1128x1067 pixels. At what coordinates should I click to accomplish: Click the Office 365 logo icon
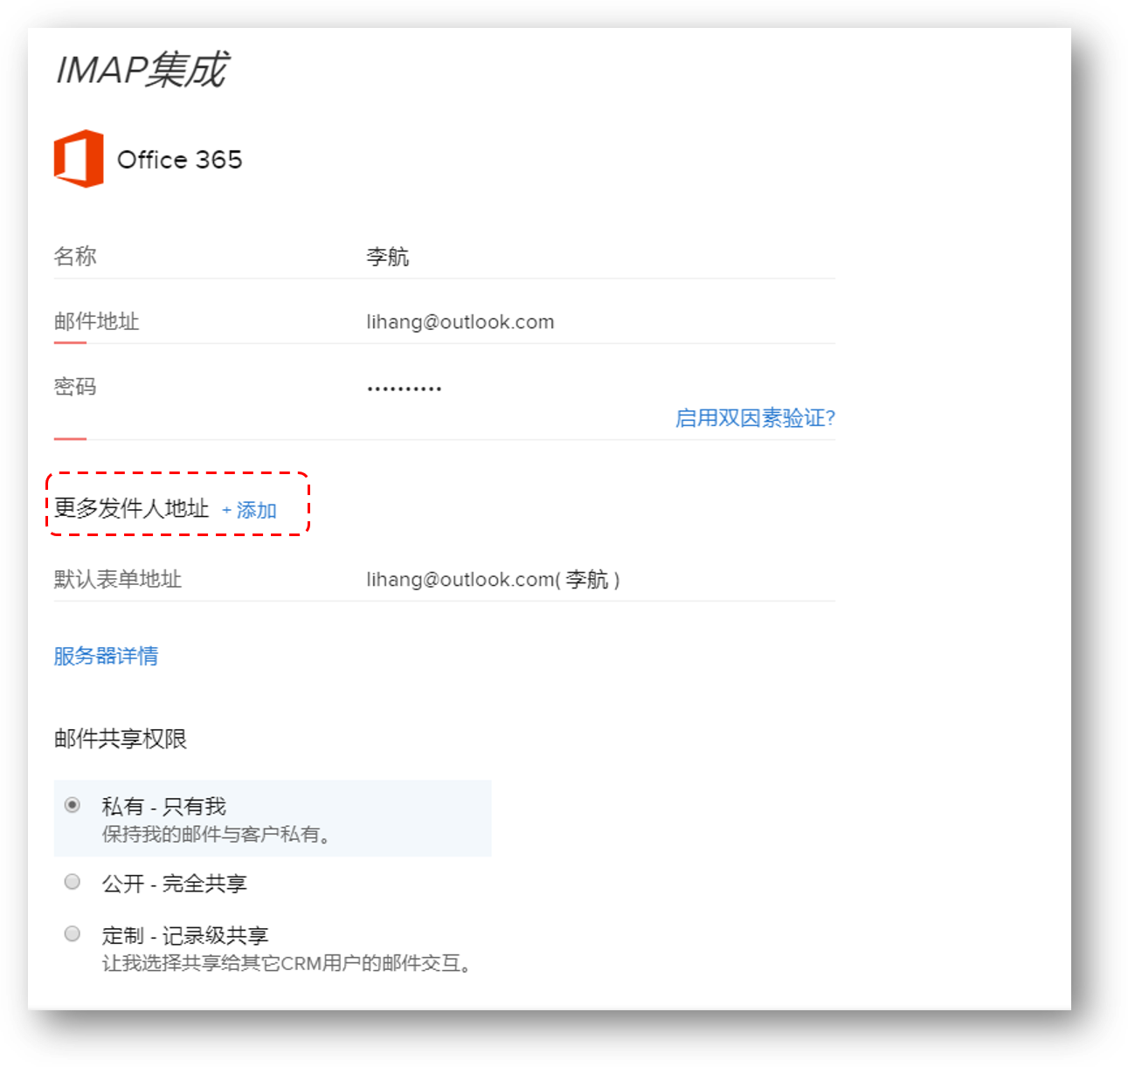79,159
